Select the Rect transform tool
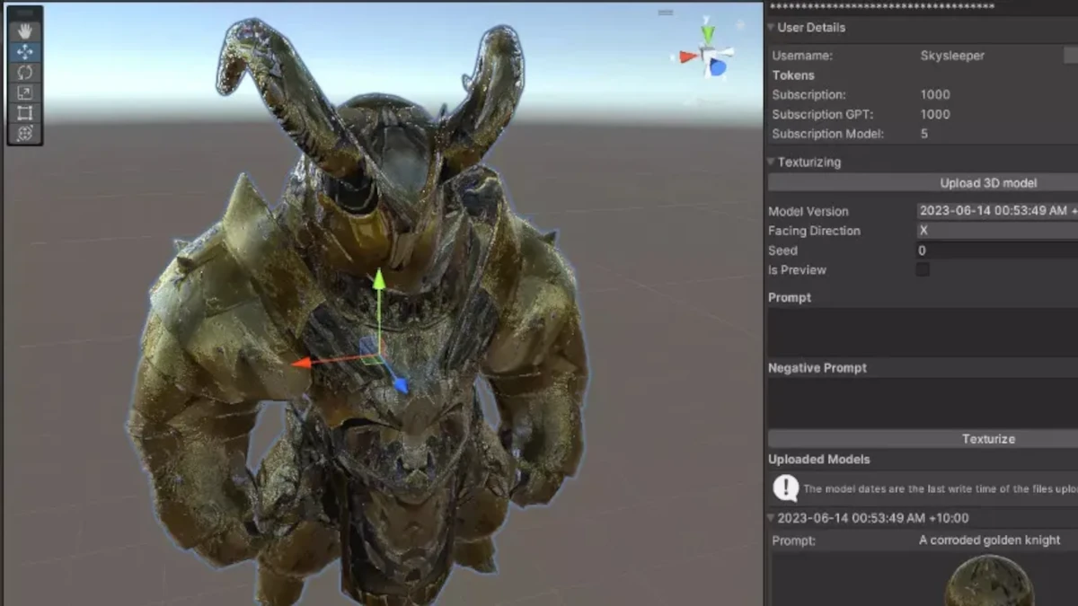The width and height of the screenshot is (1078, 606). click(25, 112)
